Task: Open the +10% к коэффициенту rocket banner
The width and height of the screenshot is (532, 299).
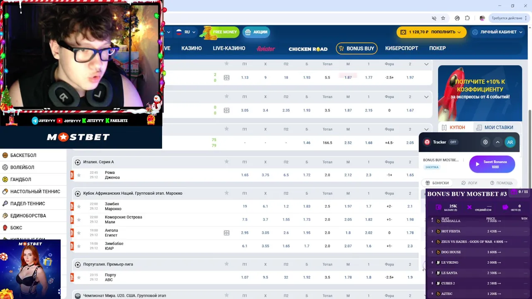Action: click(480, 93)
